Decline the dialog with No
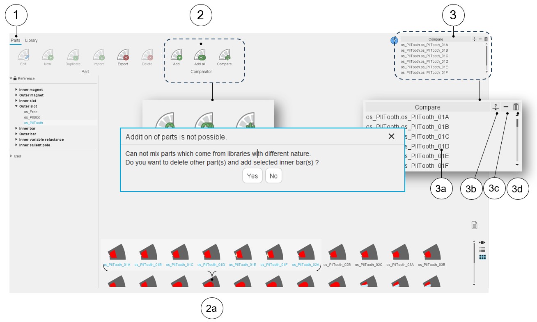The width and height of the screenshot is (537, 322). (274, 176)
